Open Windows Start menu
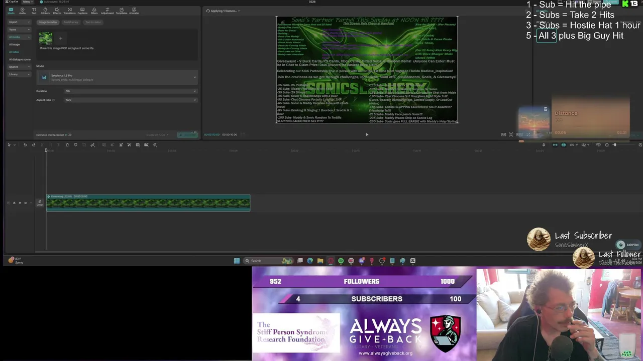 click(237, 261)
